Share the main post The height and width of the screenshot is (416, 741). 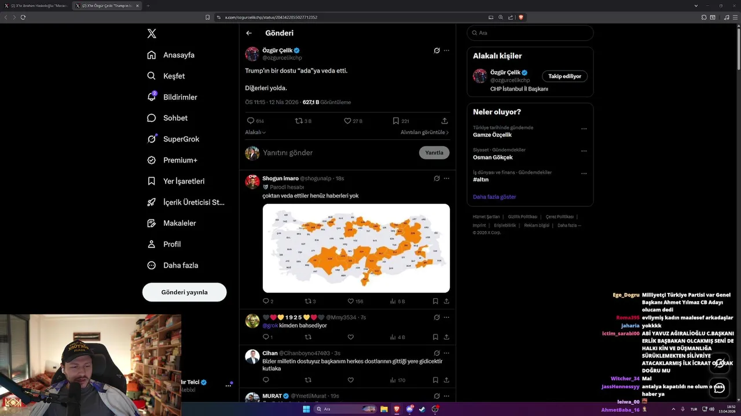(x=445, y=121)
